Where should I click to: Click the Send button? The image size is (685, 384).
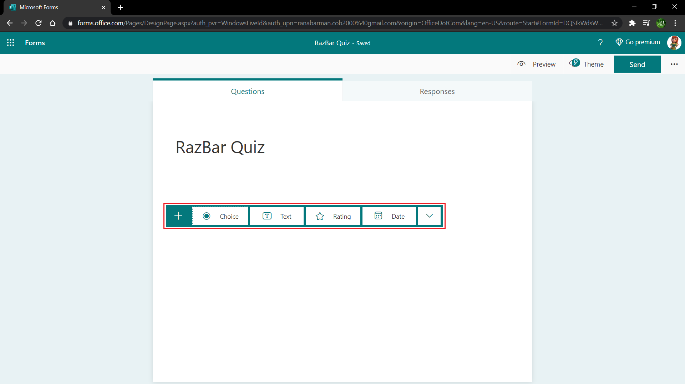[638, 64]
